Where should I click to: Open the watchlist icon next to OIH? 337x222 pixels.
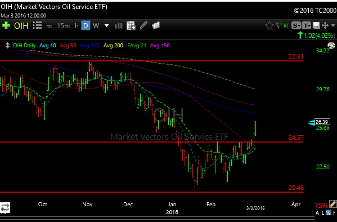(x=37, y=25)
